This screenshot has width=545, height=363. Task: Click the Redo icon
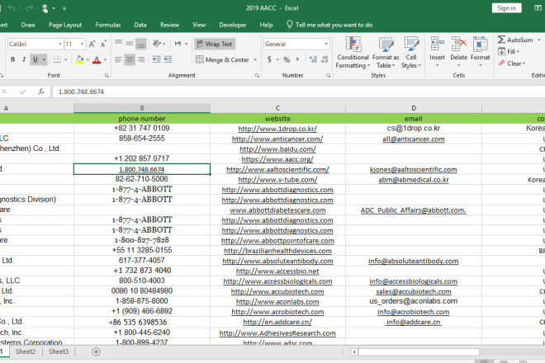coord(30,8)
